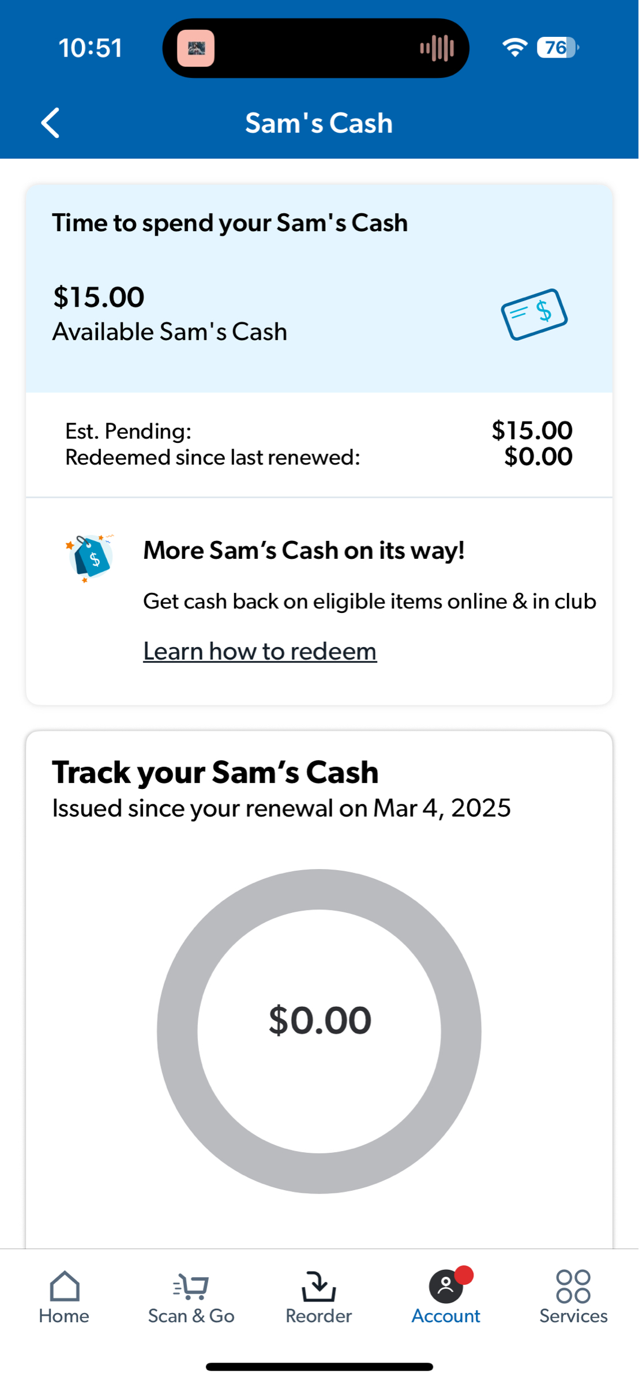Open the Sam's Cash header title

click(319, 122)
